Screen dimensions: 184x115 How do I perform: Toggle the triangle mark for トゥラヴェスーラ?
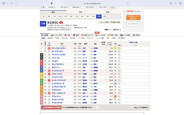pyautogui.click(x=49, y=71)
